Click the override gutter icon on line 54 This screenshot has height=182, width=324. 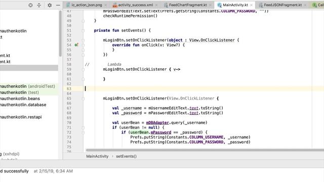[x=76, y=45]
